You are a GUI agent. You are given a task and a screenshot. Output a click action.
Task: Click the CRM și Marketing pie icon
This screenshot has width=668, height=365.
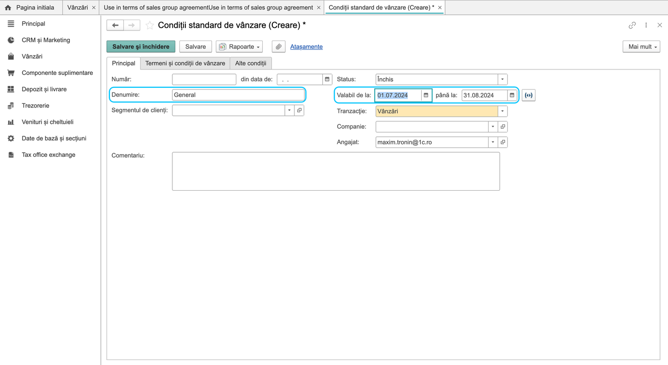click(11, 40)
